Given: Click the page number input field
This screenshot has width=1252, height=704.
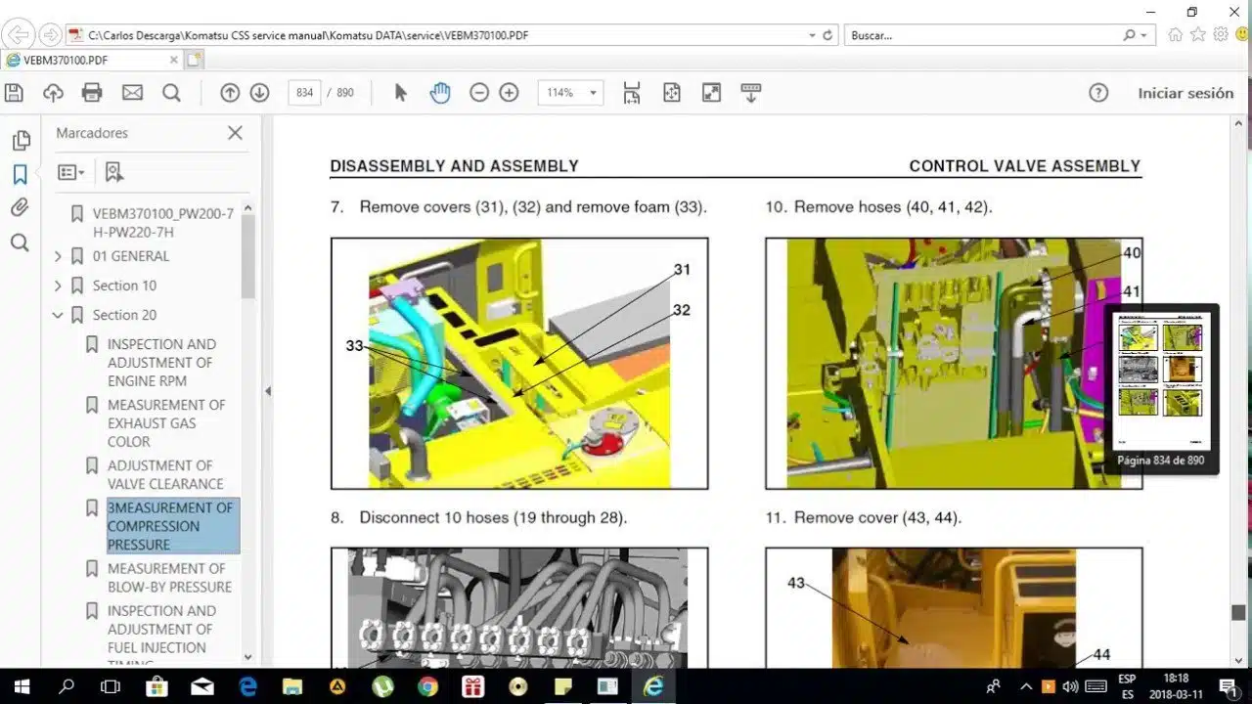Looking at the screenshot, I should tap(304, 93).
